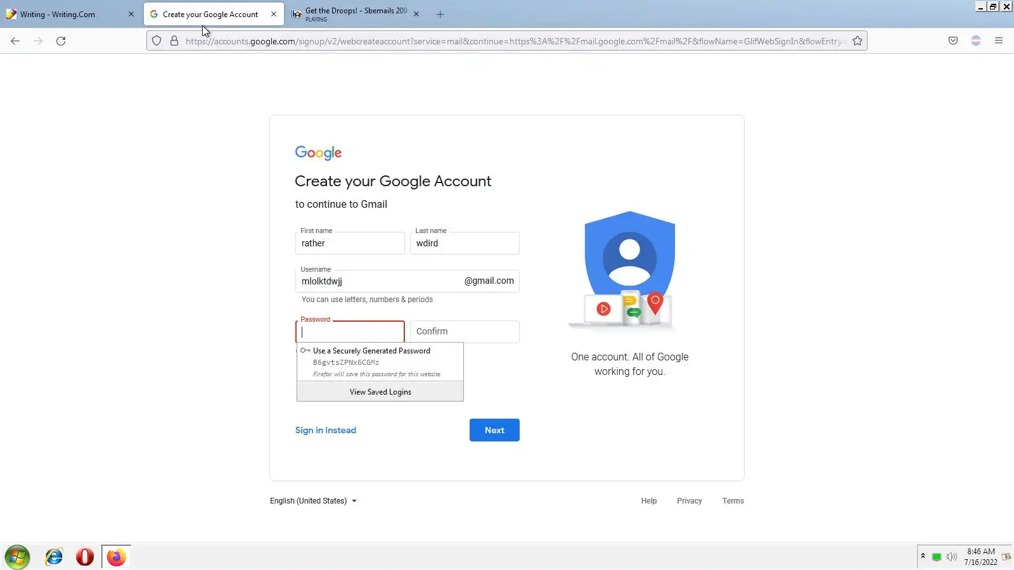View site security padlock information
The width and height of the screenshot is (1014, 570).
[174, 41]
